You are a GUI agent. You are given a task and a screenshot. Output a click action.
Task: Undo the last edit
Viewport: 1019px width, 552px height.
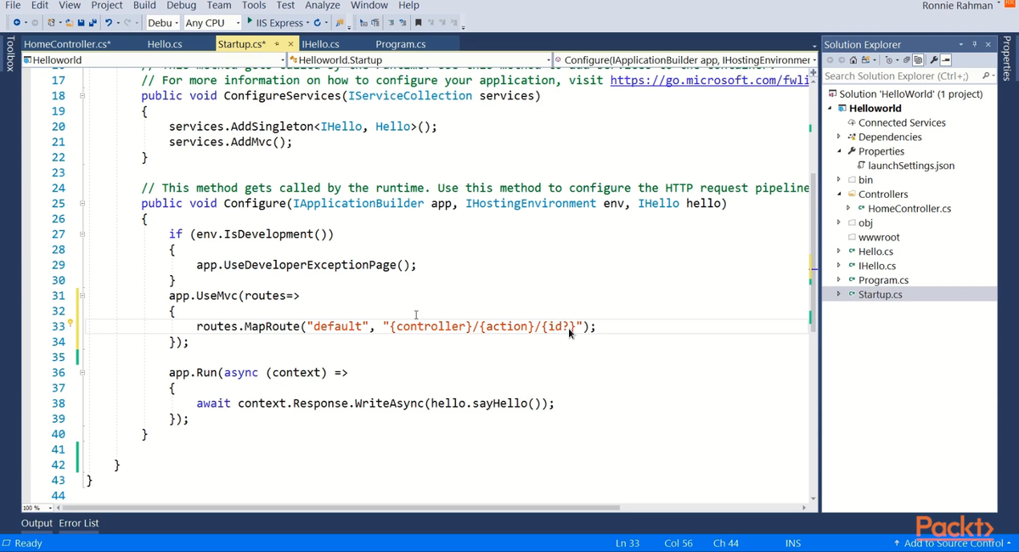(x=109, y=23)
